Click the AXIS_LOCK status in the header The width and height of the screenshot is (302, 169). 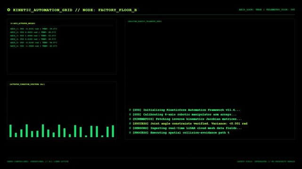pyautogui.click(x=250, y=9)
